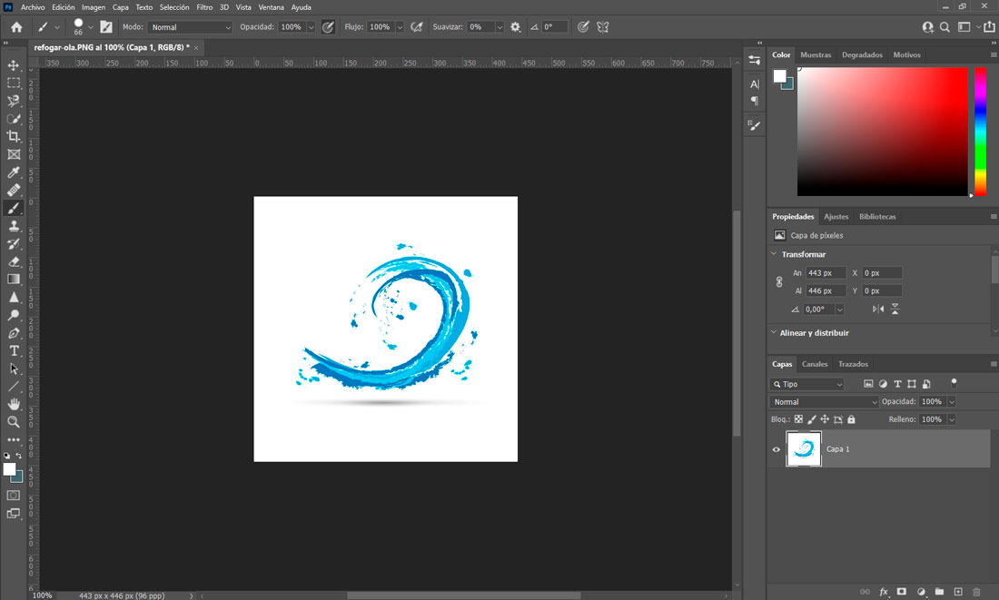Select the Clone Stamp tool
The image size is (999, 600).
(x=14, y=226)
